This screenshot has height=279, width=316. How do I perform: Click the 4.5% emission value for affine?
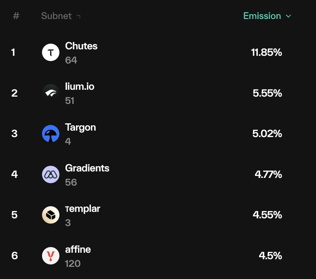pyautogui.click(x=270, y=256)
